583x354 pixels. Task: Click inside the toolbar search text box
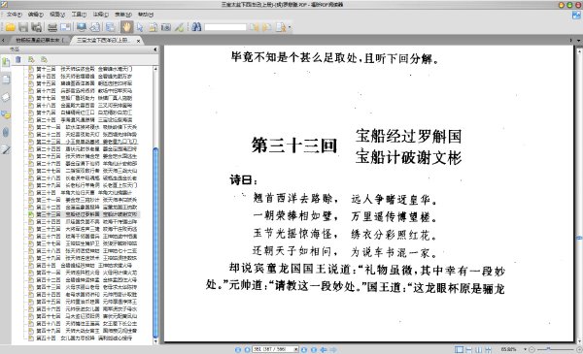click(225, 27)
